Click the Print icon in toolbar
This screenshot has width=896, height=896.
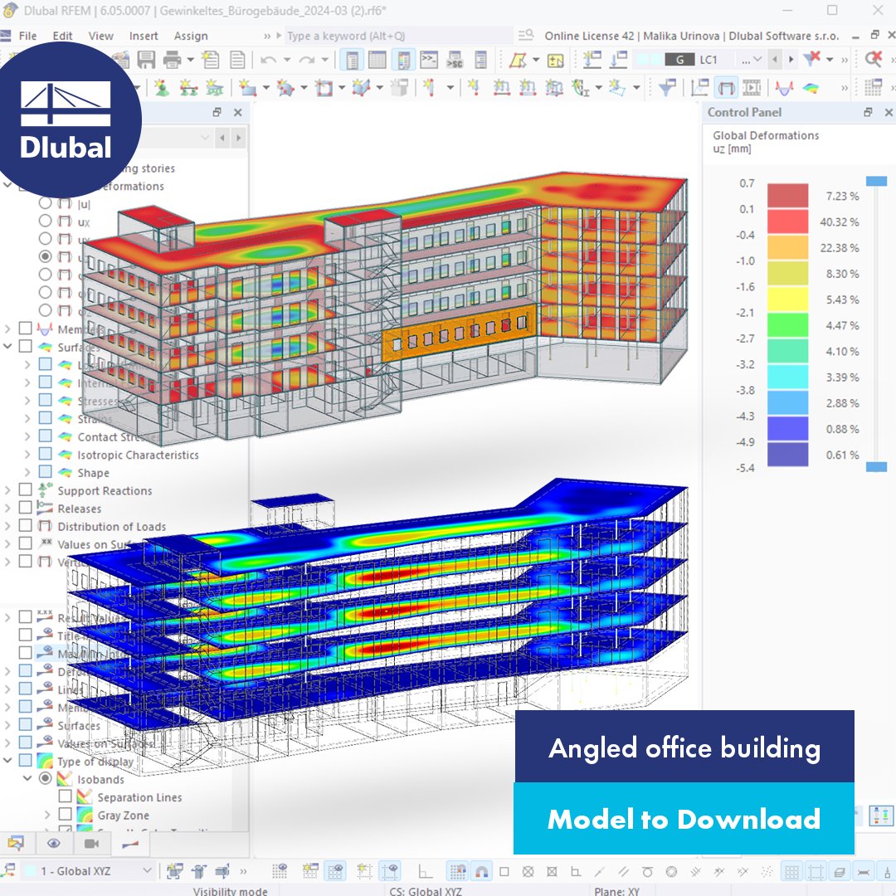(x=172, y=60)
